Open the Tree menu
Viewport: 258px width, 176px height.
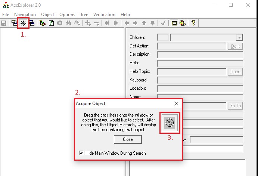84,15
